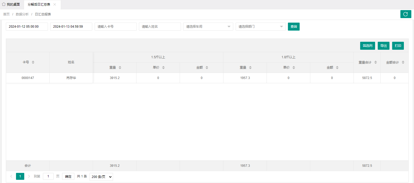414x183 pixels.
Task: Edit start time 2024-01-12 05:00:00 field
Action: click(27, 27)
